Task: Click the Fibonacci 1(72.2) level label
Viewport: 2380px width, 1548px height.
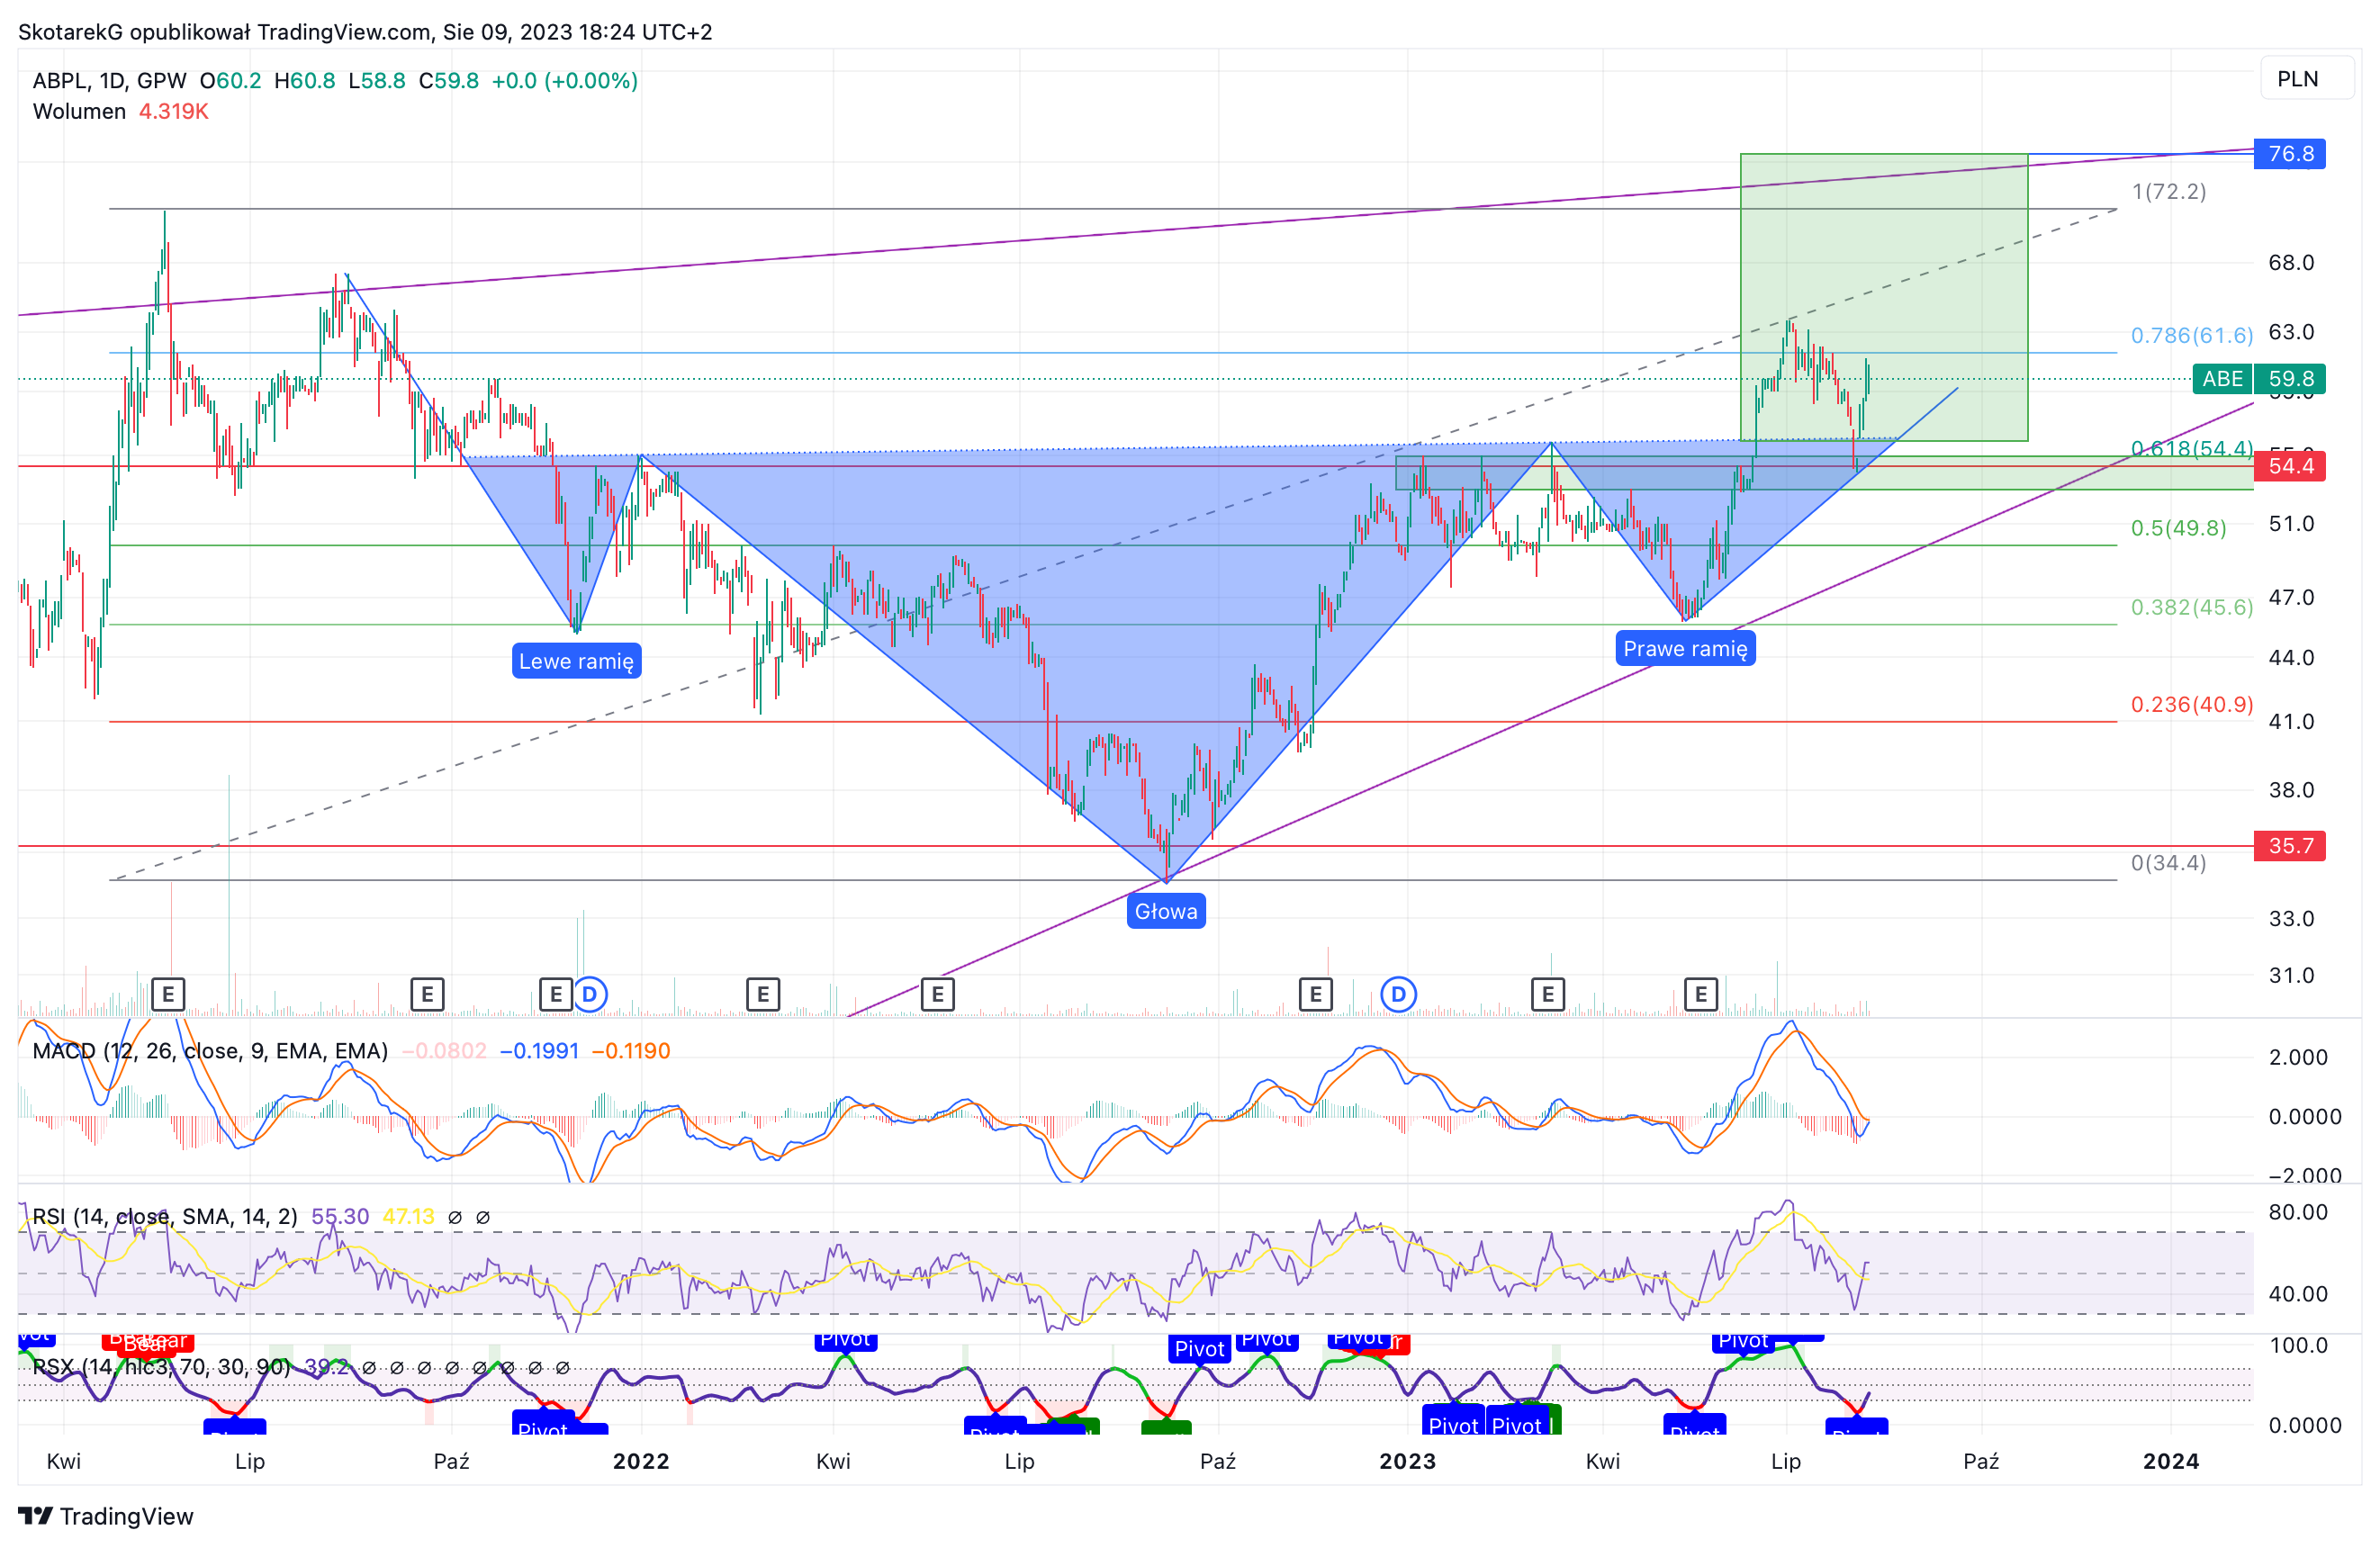Action: click(2168, 191)
